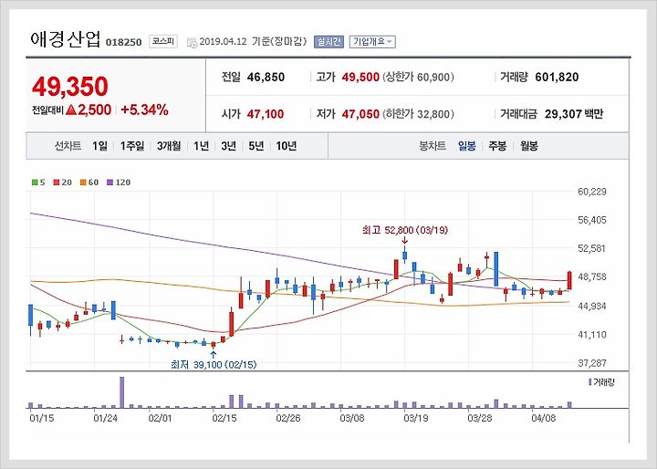Click the current price 49,350

70,87
